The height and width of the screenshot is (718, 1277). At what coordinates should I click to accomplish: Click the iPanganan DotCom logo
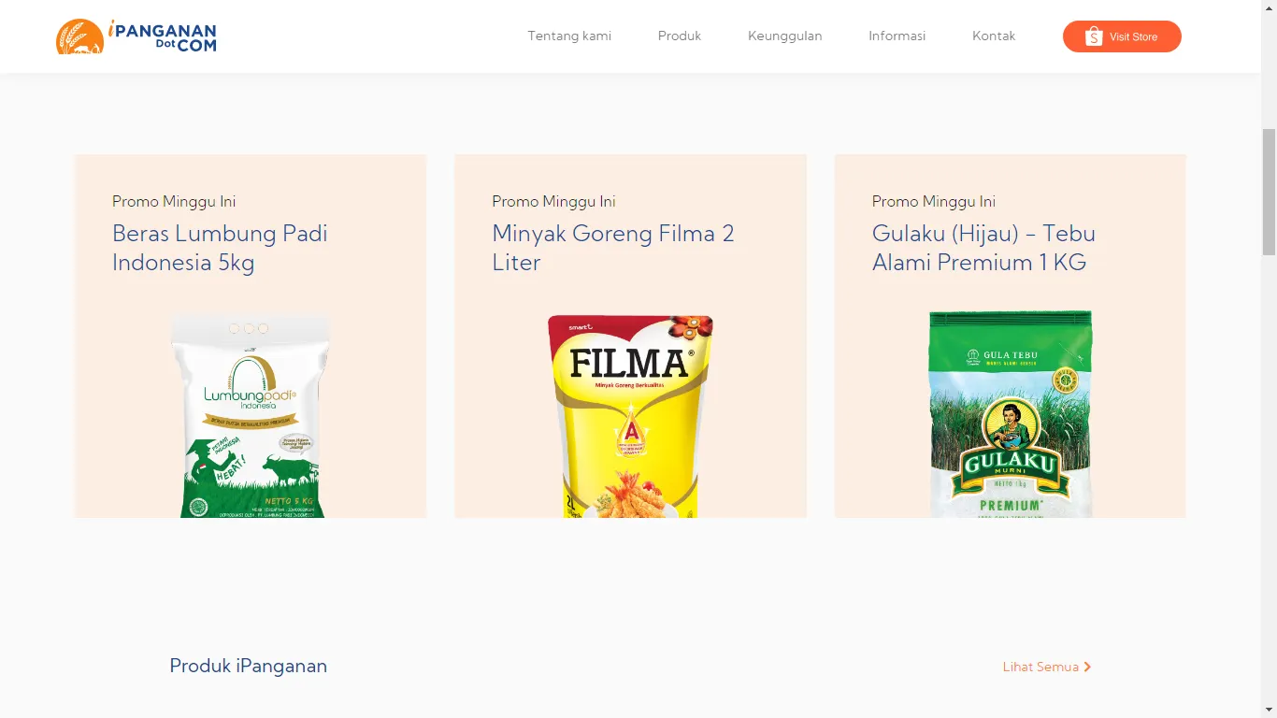136,36
